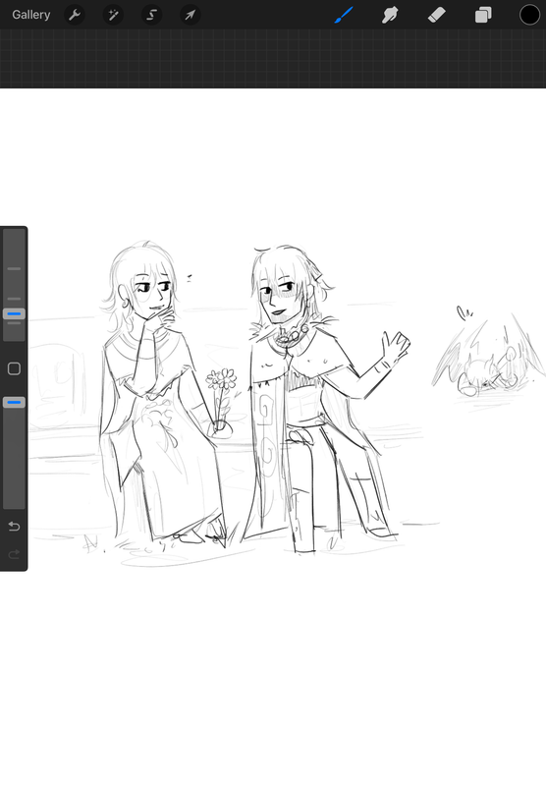
Task: Open the Layers panel
Action: pyautogui.click(x=483, y=15)
